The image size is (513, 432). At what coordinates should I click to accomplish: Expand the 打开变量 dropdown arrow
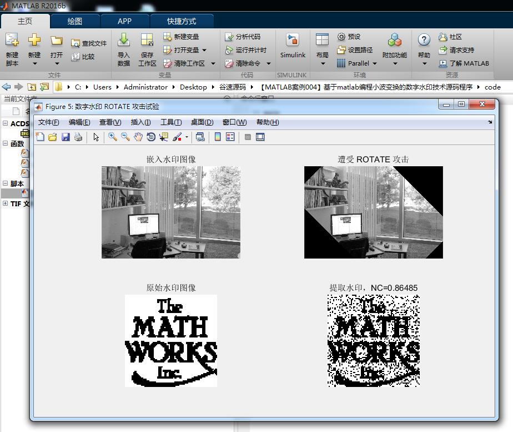[x=204, y=50]
